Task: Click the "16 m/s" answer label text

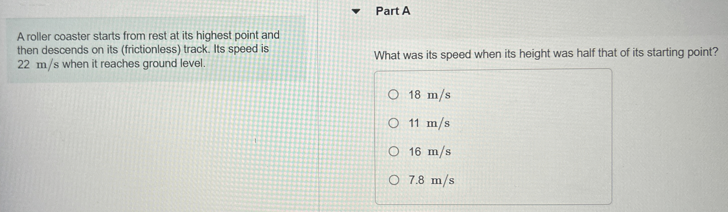Action: (x=430, y=152)
